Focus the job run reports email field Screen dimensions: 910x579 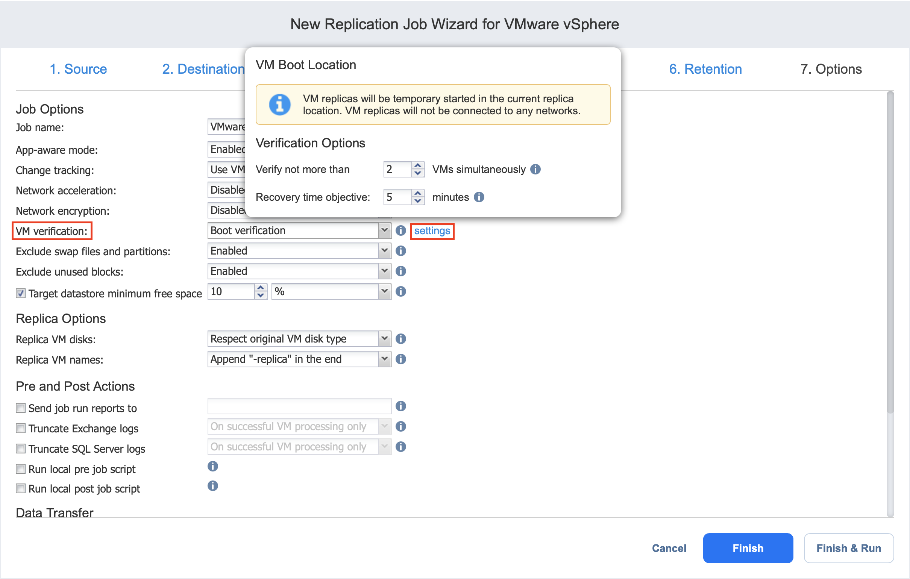click(x=299, y=406)
